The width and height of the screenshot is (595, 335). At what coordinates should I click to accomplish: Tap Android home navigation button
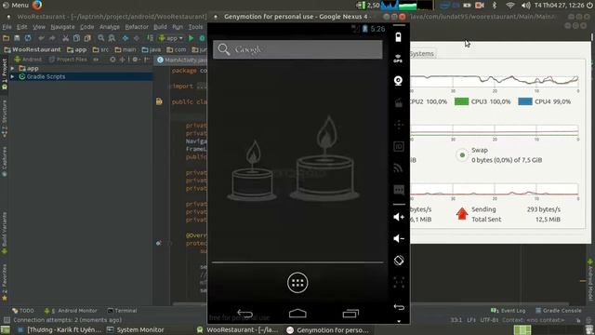297,314
